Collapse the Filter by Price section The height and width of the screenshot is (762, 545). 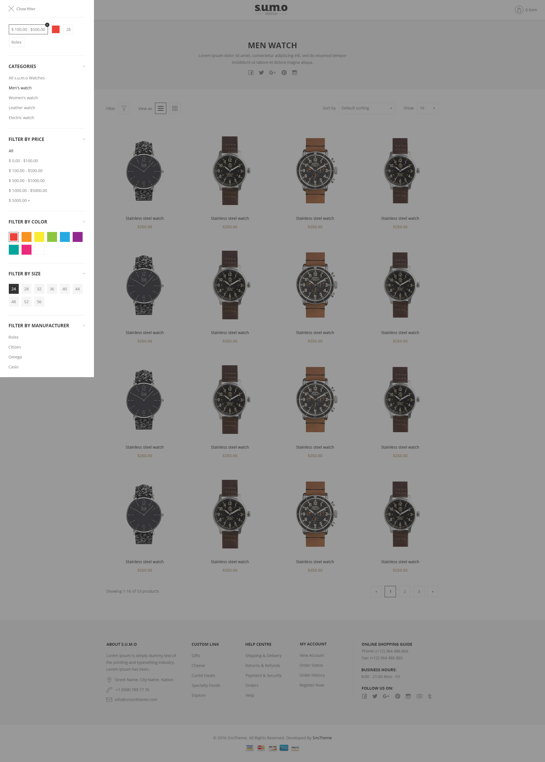pyautogui.click(x=84, y=139)
